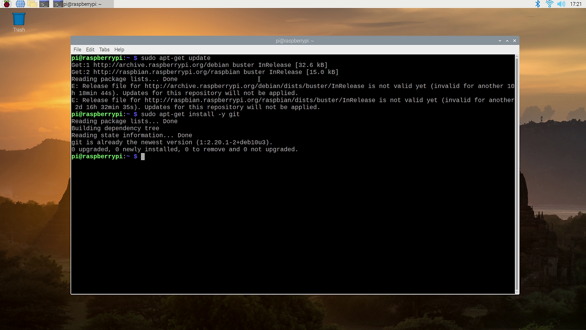Select the Trash desktop icon

[x=19, y=22]
